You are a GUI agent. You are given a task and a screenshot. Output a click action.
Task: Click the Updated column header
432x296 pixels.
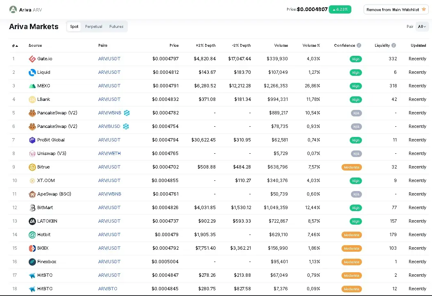[x=418, y=45]
